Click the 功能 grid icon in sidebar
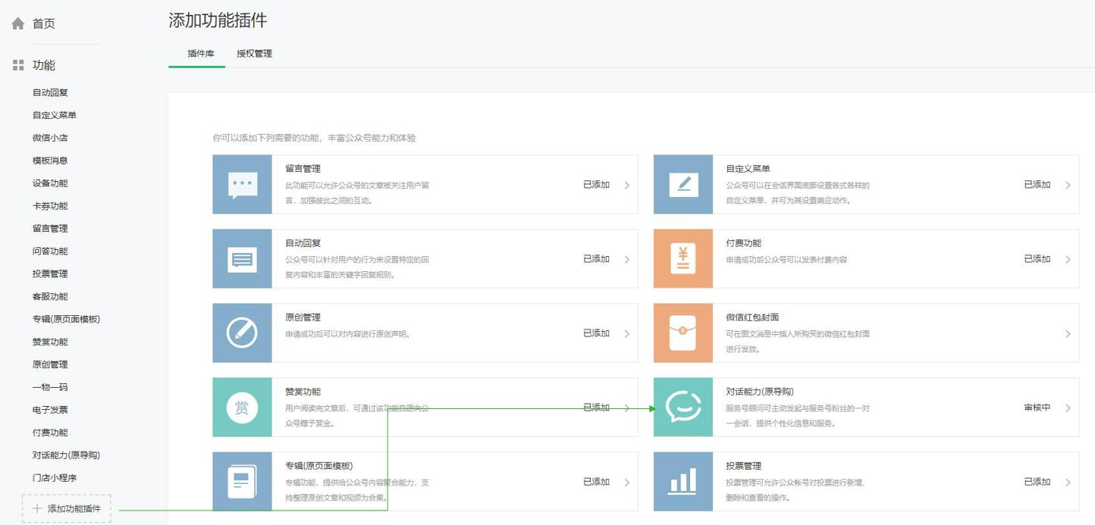The width and height of the screenshot is (1095, 525). [x=17, y=64]
